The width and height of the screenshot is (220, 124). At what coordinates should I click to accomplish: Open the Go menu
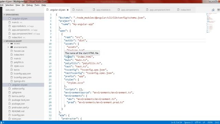pos(23,5)
